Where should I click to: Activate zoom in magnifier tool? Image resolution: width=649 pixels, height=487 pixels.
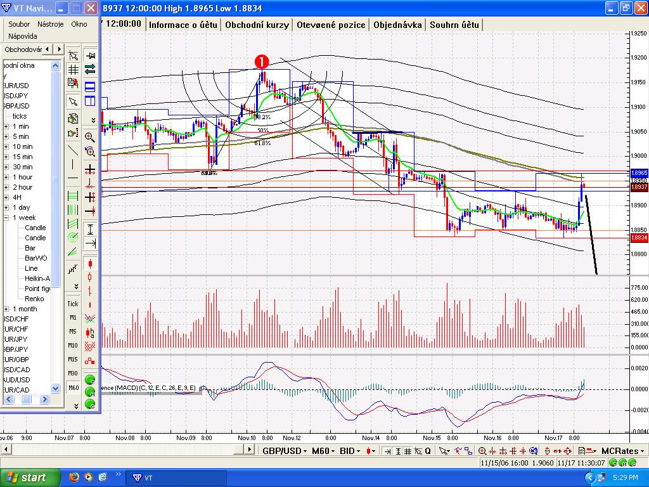click(x=90, y=137)
